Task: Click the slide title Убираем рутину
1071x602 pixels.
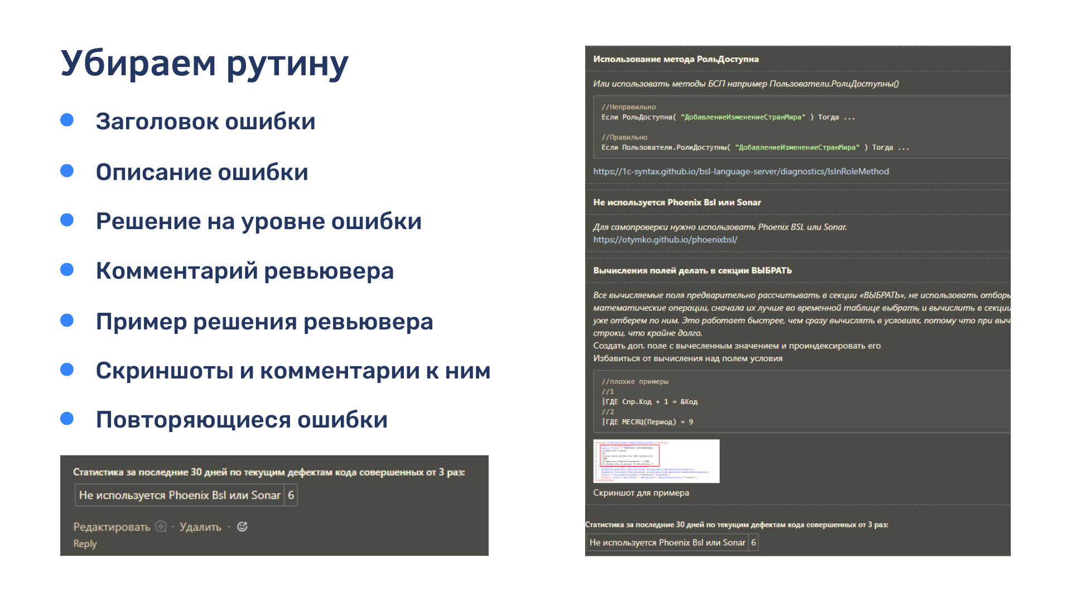Action: pos(204,63)
